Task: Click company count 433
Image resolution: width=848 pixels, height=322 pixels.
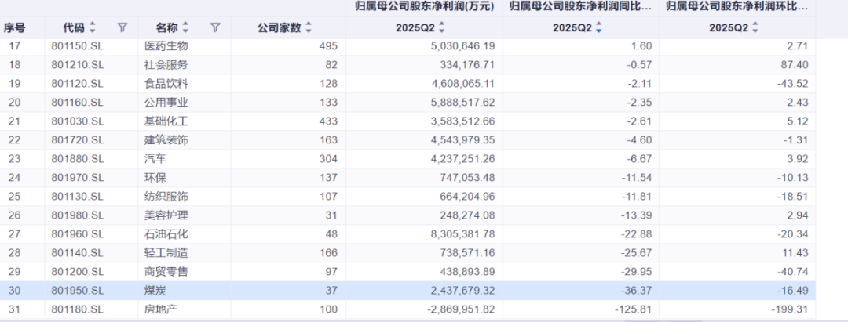Action: point(328,121)
